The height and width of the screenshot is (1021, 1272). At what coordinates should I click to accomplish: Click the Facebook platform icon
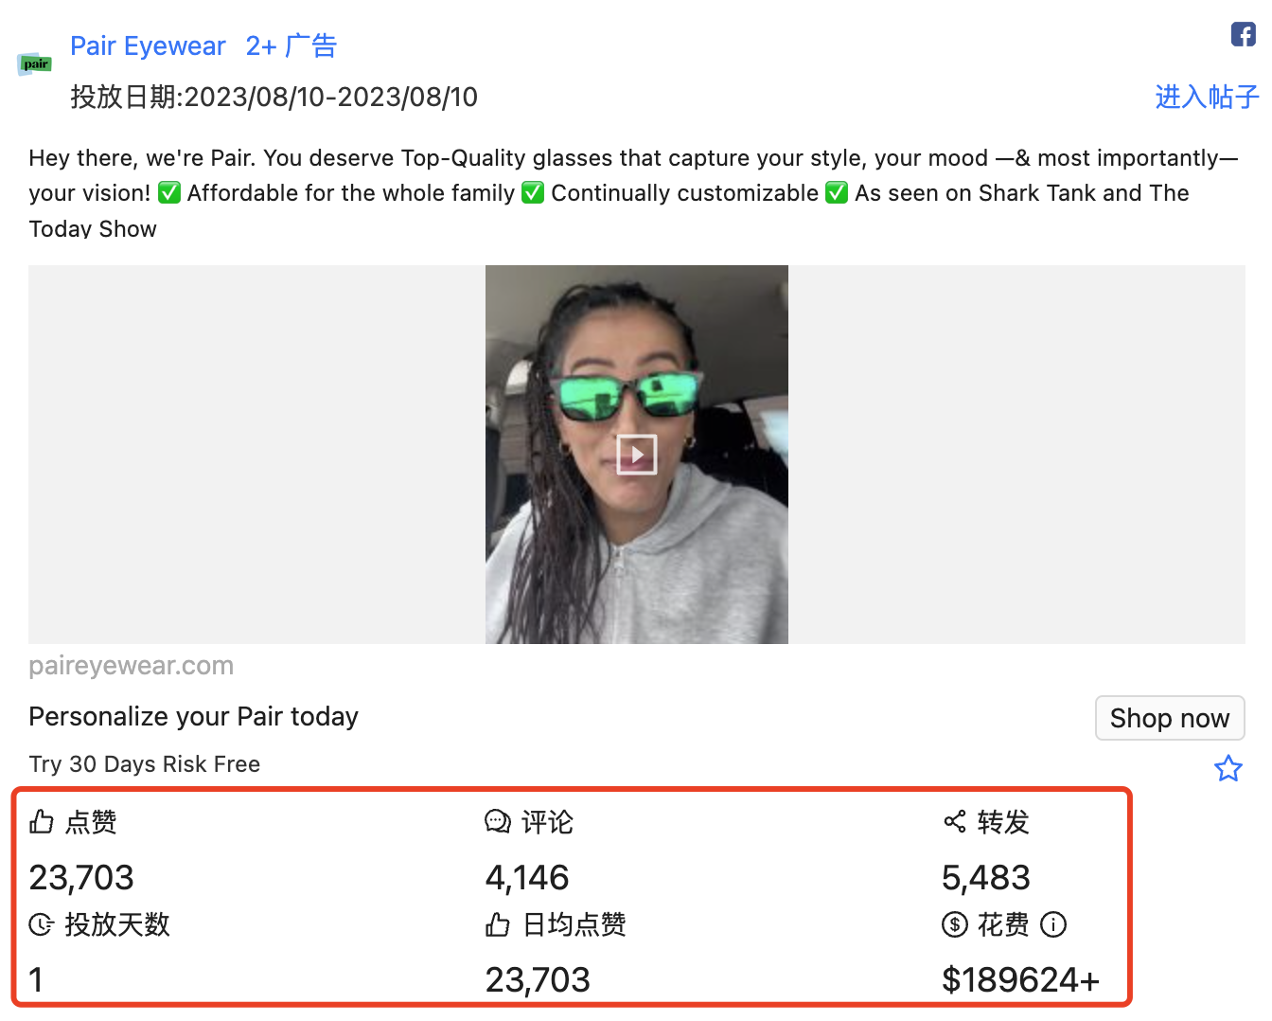click(x=1243, y=34)
